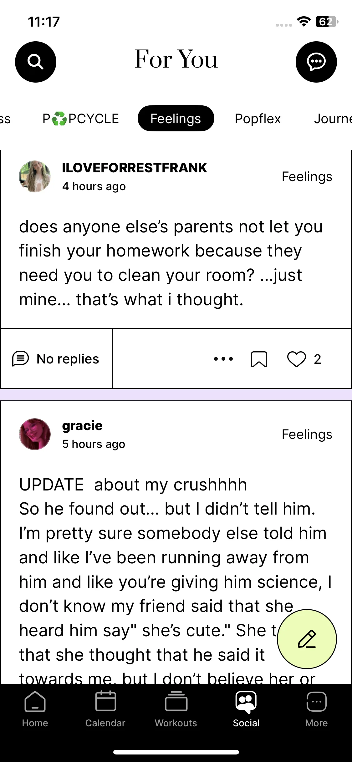Open the search button
Screen dimensions: 352x762
[x=35, y=62]
